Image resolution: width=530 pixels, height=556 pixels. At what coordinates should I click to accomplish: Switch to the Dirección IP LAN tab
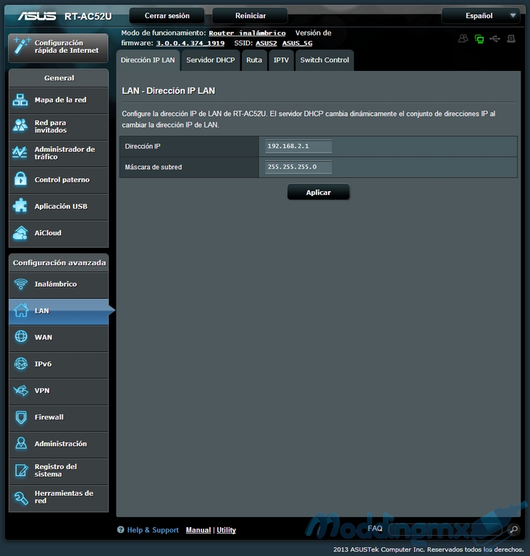(148, 60)
